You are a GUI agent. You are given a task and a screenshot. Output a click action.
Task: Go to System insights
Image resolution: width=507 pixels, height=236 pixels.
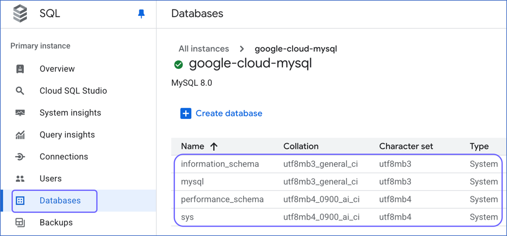coord(70,113)
